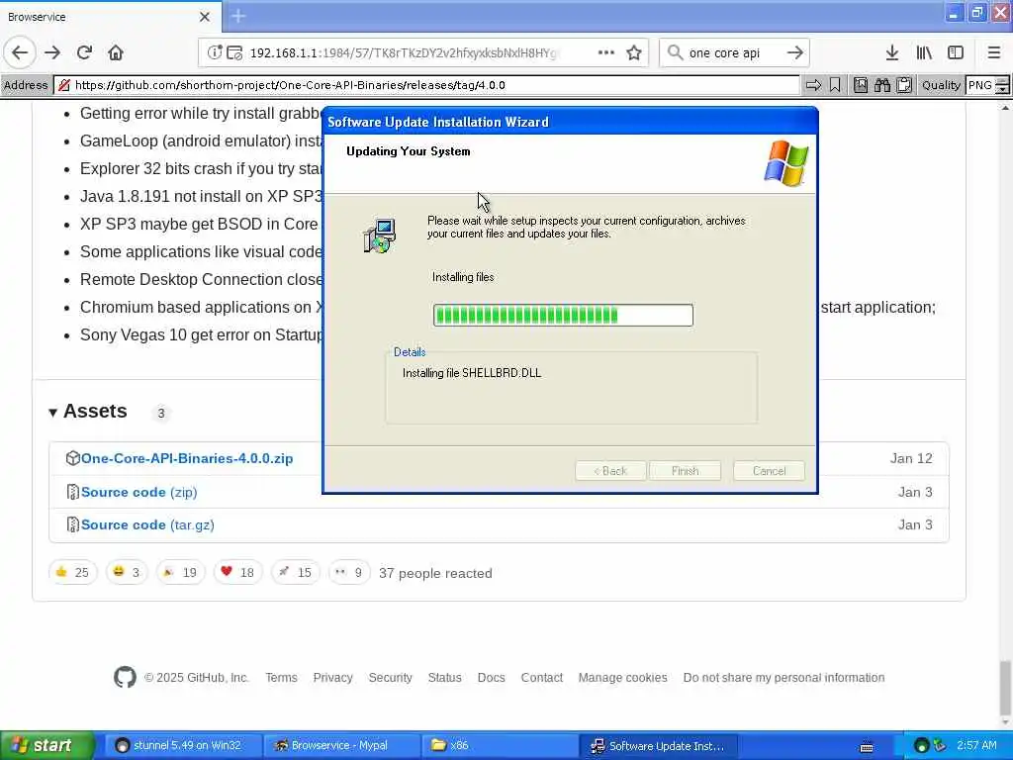Click Finish in the Update Installation Wizard
1013x760 pixels.
tap(685, 470)
